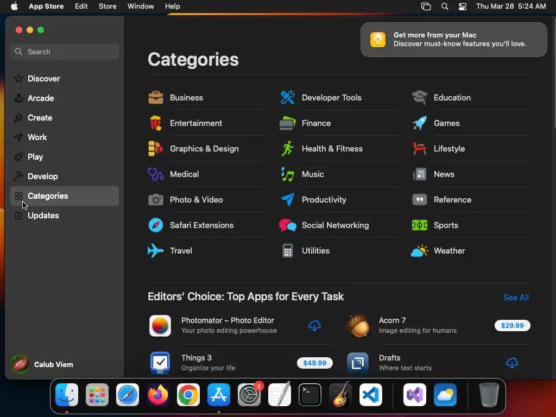The height and width of the screenshot is (417, 556).
Task: Open Finder from the Dock
Action: click(67, 395)
